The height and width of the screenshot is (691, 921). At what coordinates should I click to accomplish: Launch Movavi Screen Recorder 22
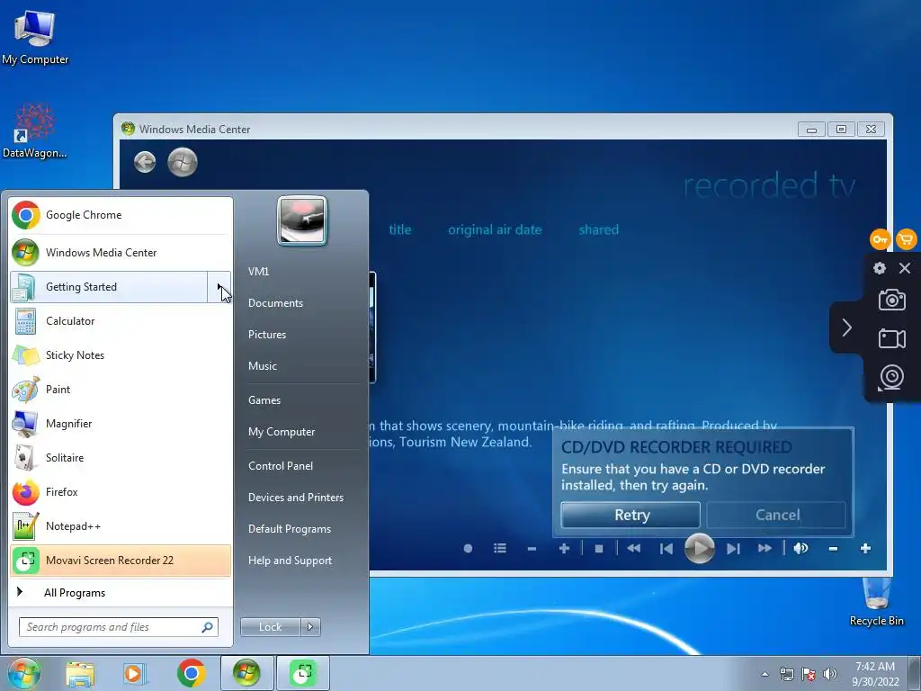(121, 560)
